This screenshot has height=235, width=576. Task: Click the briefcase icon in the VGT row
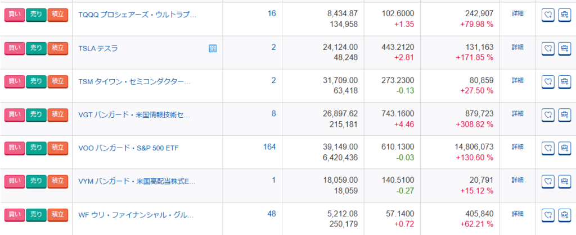click(x=564, y=115)
